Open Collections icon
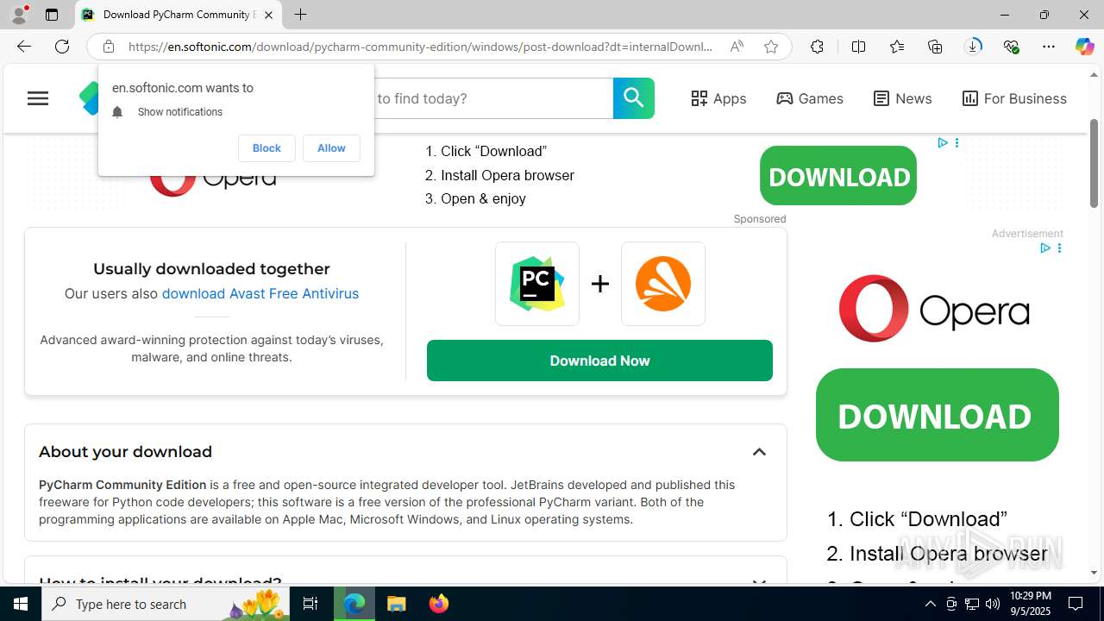Image resolution: width=1104 pixels, height=621 pixels. pyautogui.click(x=935, y=47)
